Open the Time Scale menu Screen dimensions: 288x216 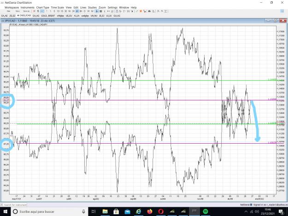[x=57, y=7]
